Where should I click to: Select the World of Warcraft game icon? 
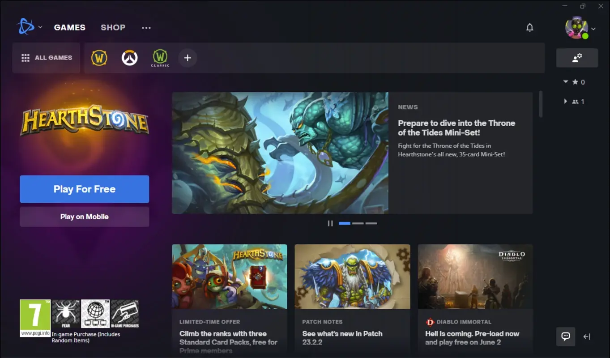pyautogui.click(x=99, y=58)
